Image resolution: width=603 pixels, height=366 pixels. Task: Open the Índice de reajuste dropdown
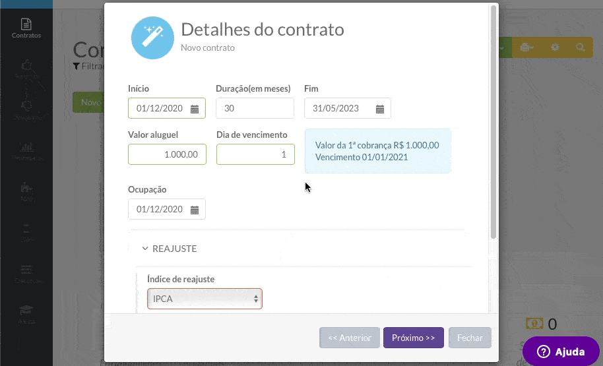coord(205,299)
